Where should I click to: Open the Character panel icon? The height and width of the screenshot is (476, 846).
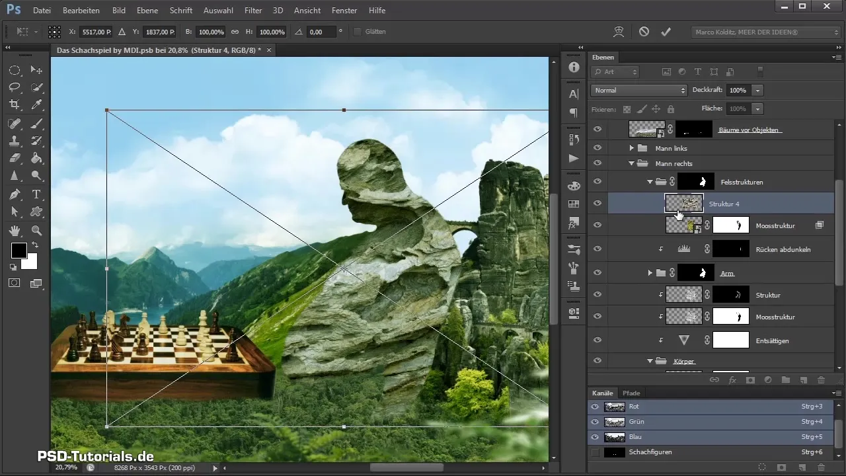(574, 94)
